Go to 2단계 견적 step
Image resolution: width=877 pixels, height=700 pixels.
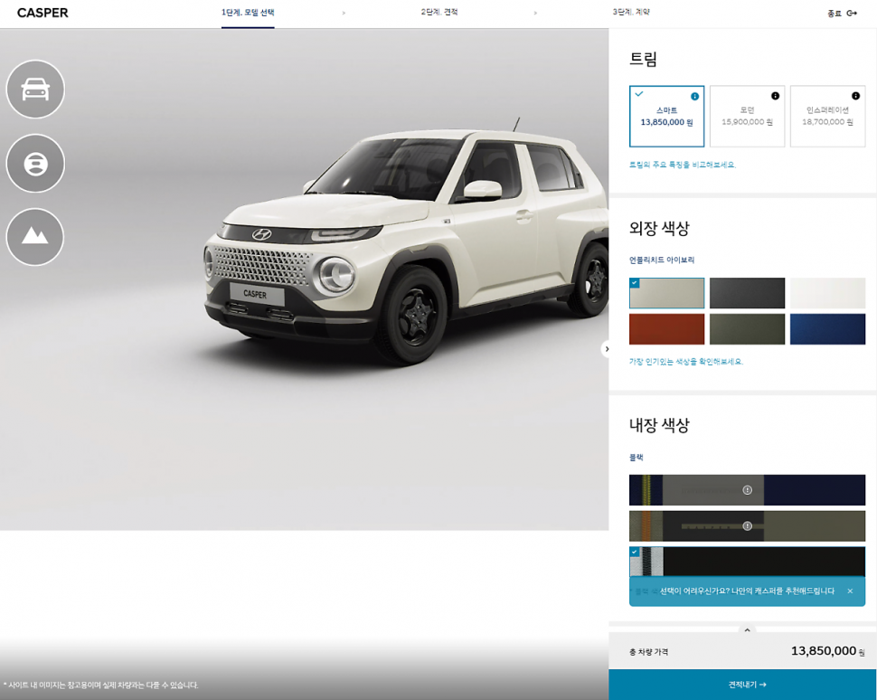click(x=439, y=13)
